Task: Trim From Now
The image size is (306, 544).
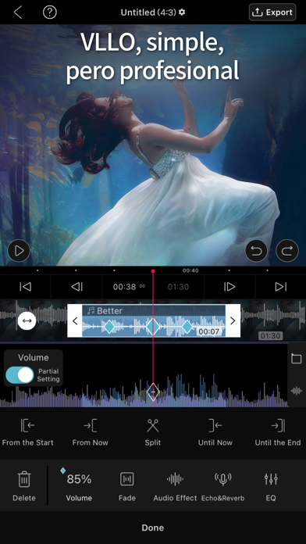Action: (90, 432)
